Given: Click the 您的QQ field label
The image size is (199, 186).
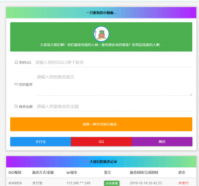Looking at the screenshot, I should (x=25, y=62).
